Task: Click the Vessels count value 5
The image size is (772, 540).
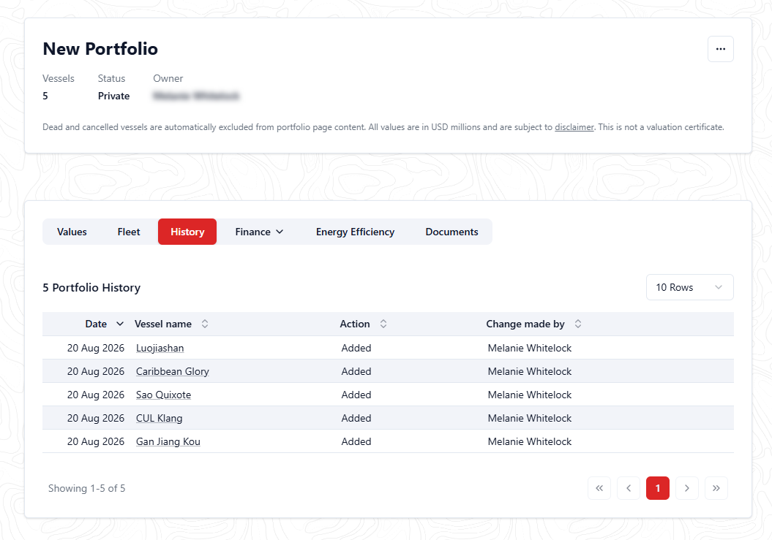Action: tap(45, 96)
